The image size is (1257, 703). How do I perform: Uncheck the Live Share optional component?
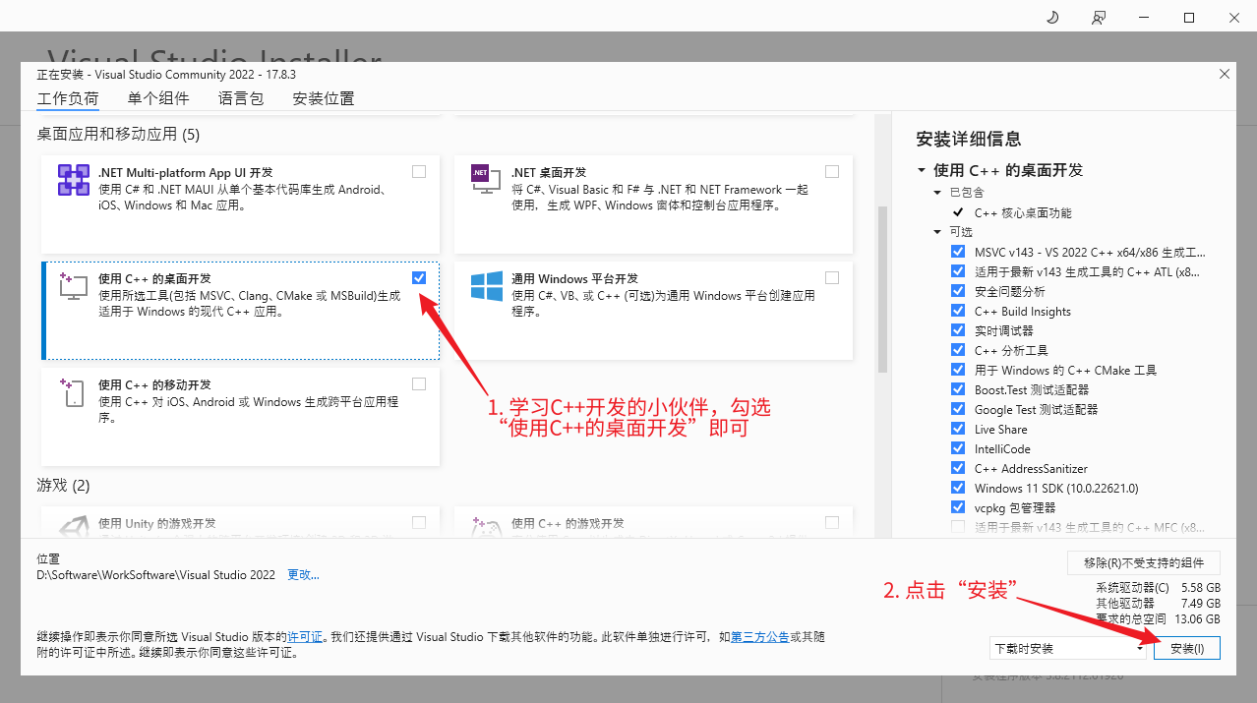(x=958, y=429)
